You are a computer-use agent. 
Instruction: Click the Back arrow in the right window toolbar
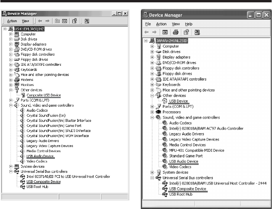147,32
